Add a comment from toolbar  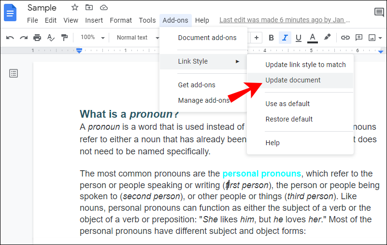[358, 38]
